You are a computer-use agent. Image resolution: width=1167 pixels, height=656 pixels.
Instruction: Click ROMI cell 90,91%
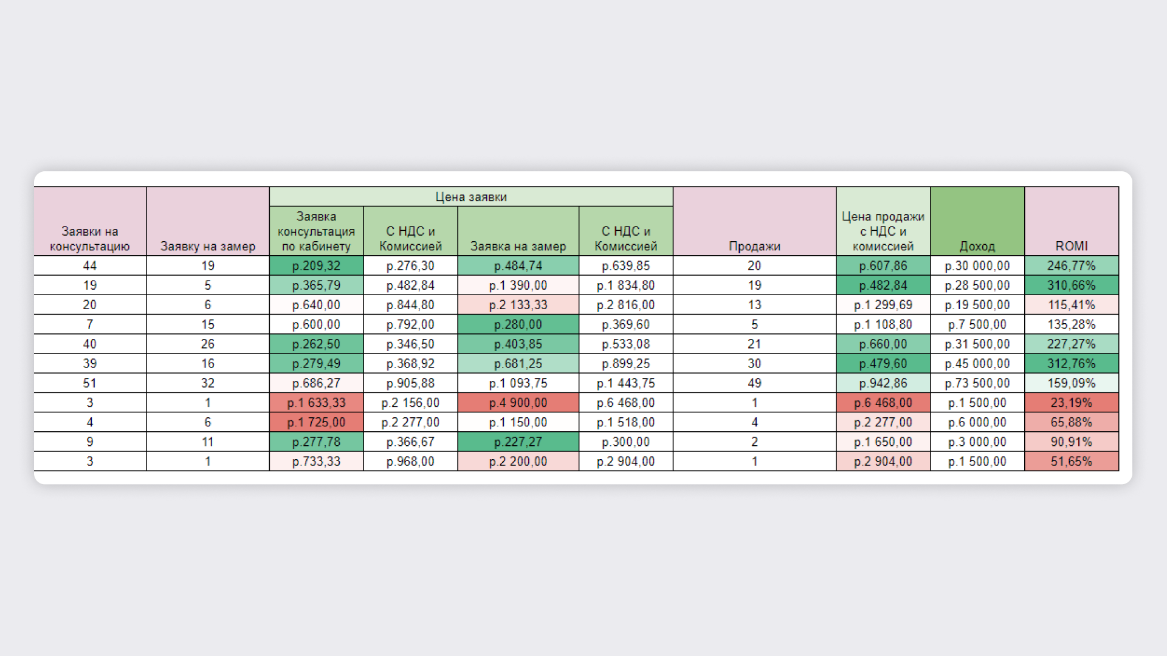click(1072, 442)
